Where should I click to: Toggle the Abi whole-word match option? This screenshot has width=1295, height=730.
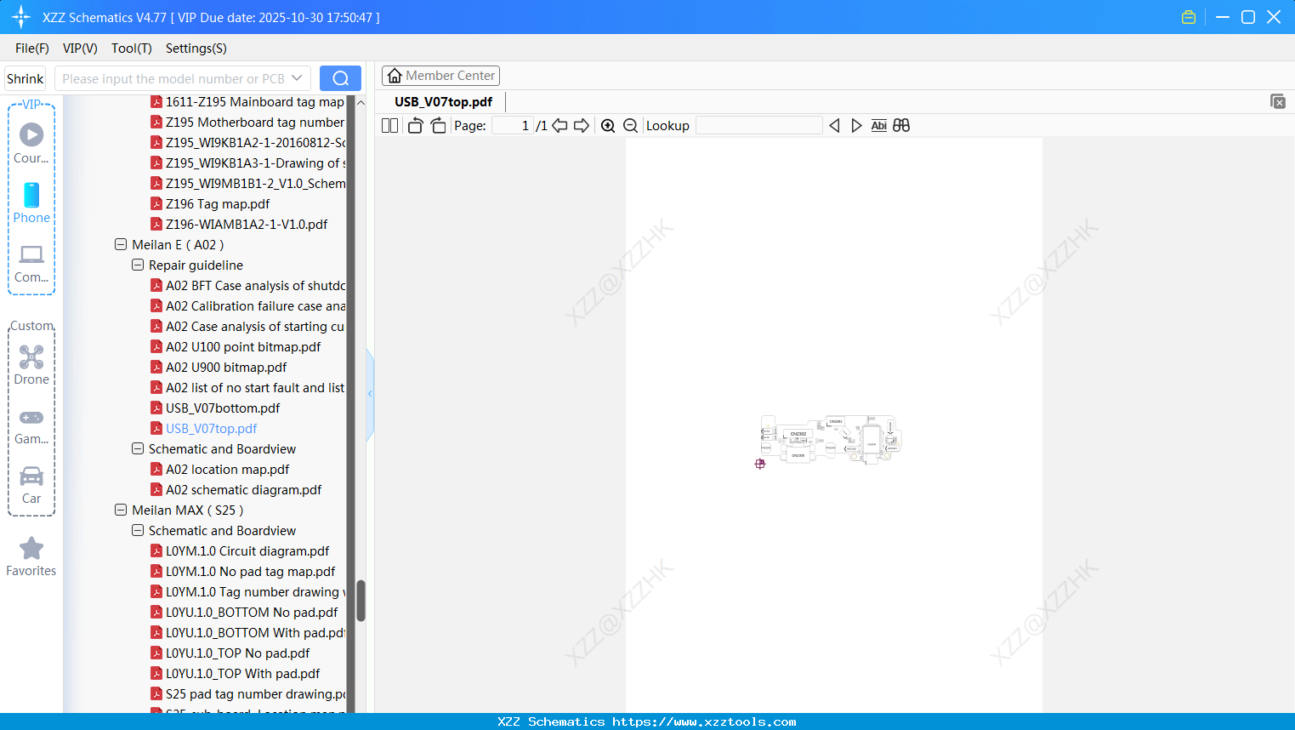point(879,126)
